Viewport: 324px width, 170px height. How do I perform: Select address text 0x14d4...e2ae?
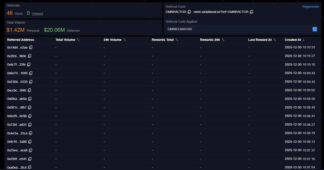[x=17, y=47]
